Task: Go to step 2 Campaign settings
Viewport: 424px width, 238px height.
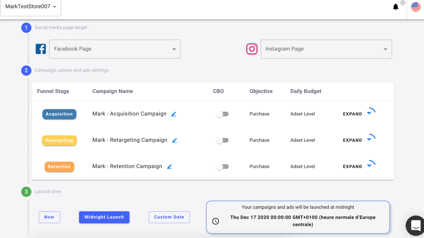Action: coord(26,70)
